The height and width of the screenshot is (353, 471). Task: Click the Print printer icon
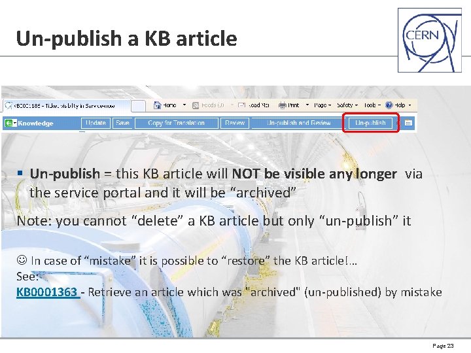[x=282, y=105]
